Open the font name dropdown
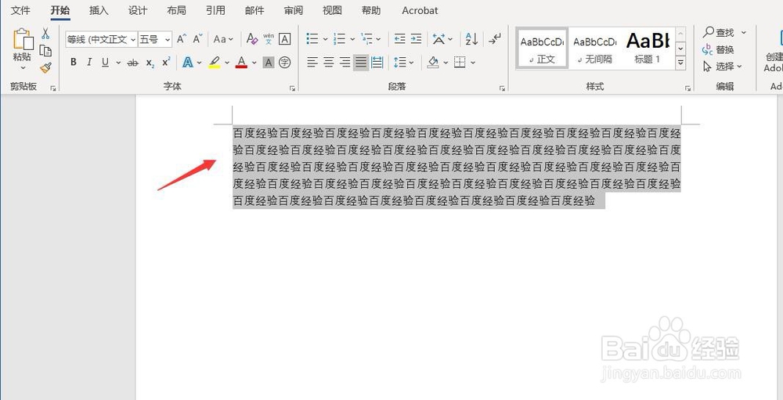The height and width of the screenshot is (400, 783). [x=133, y=39]
